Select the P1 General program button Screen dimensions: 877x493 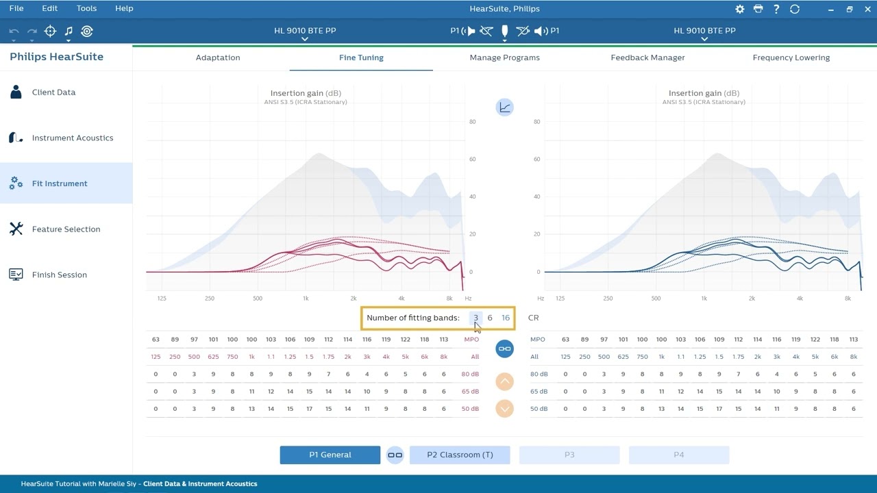pos(330,455)
